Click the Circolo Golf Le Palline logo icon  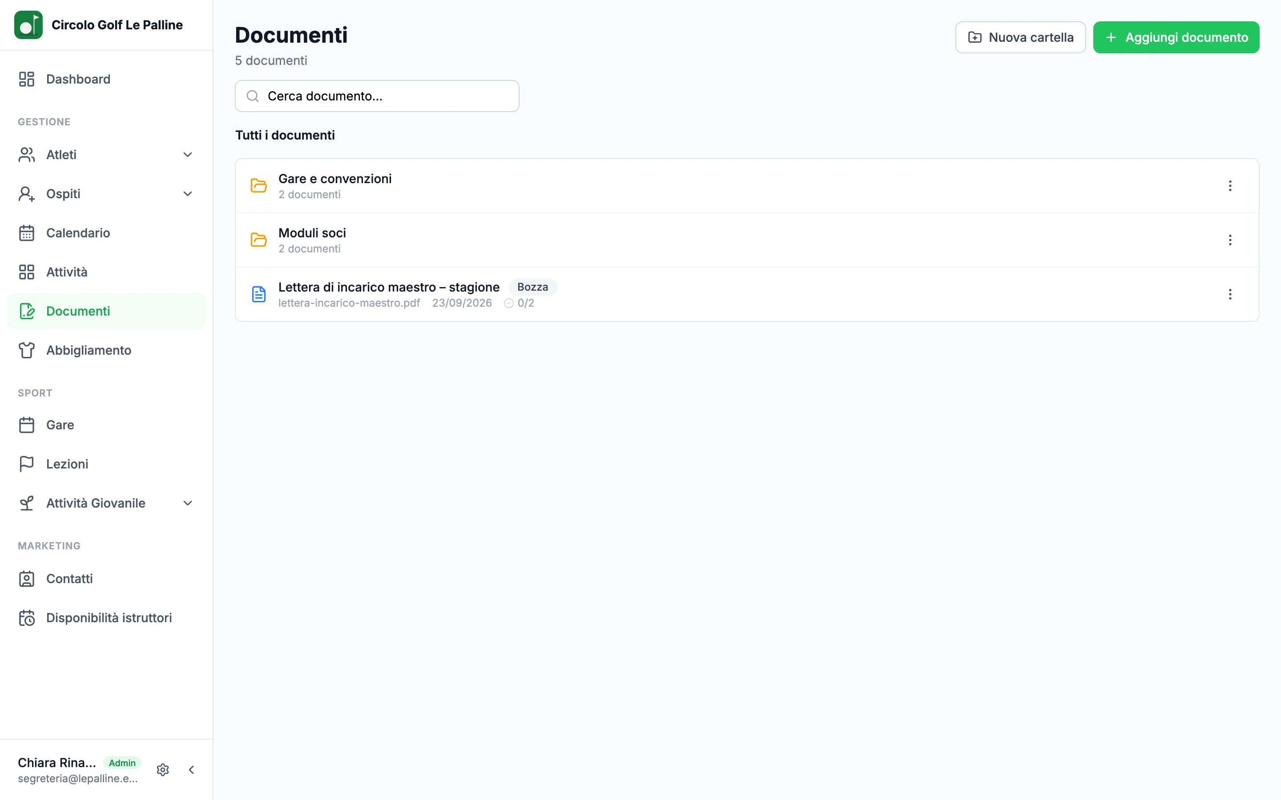pos(28,25)
